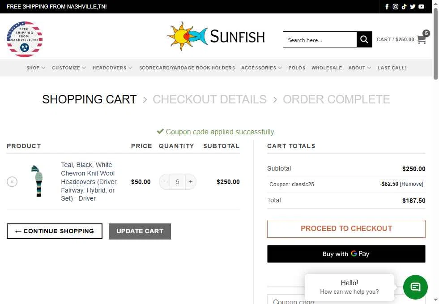Click the $50.00 price cell
This screenshot has height=304, width=439.
(141, 182)
